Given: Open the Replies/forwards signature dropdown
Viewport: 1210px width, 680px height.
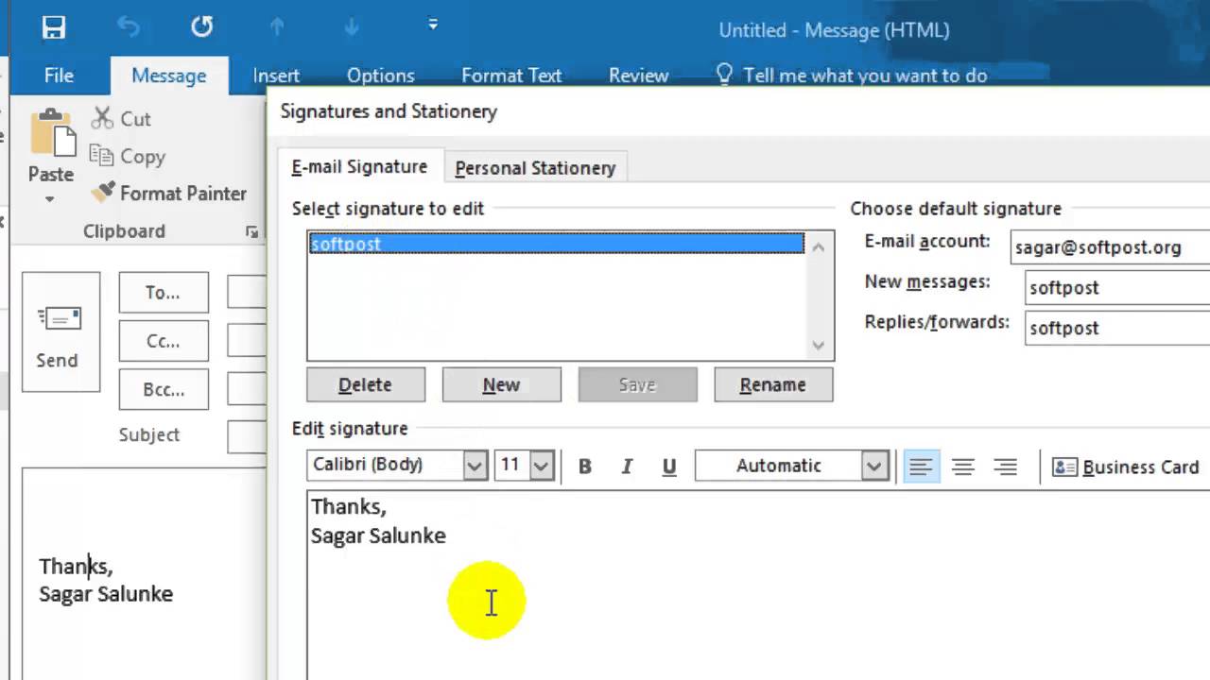Looking at the screenshot, I should (x=1117, y=328).
